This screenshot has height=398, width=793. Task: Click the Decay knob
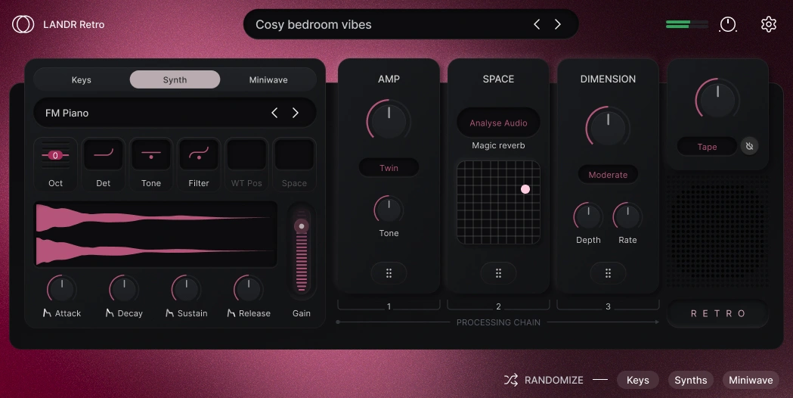tap(124, 290)
